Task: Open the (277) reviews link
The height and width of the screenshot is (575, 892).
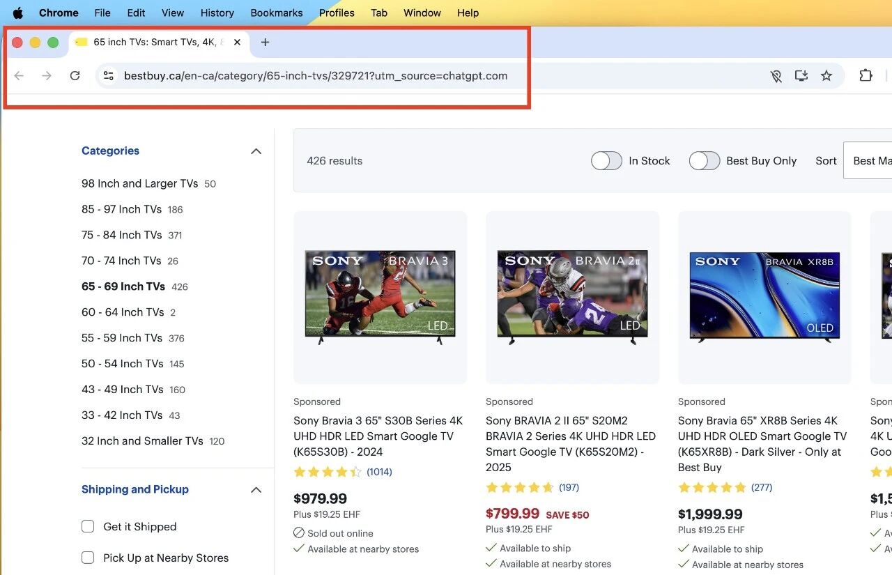Action: (x=762, y=487)
